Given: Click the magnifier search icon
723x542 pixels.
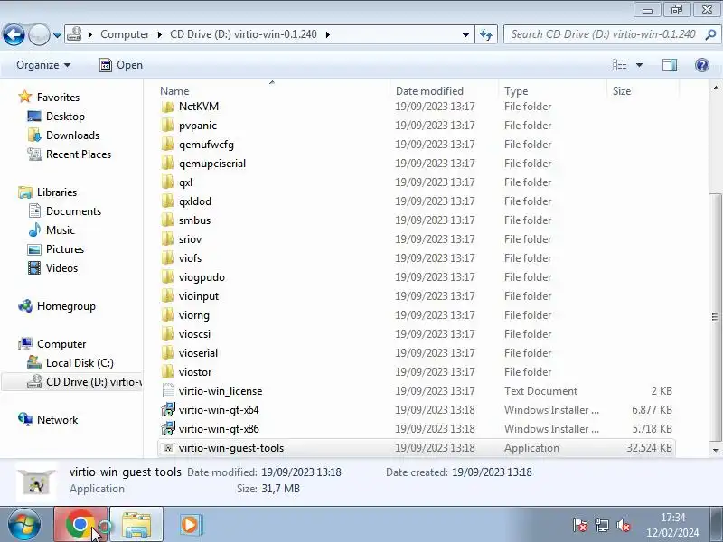Looking at the screenshot, I should [710, 34].
